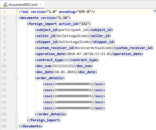
Task: Click the fold end marker at line 19
Action: click(x=17, y=120)
